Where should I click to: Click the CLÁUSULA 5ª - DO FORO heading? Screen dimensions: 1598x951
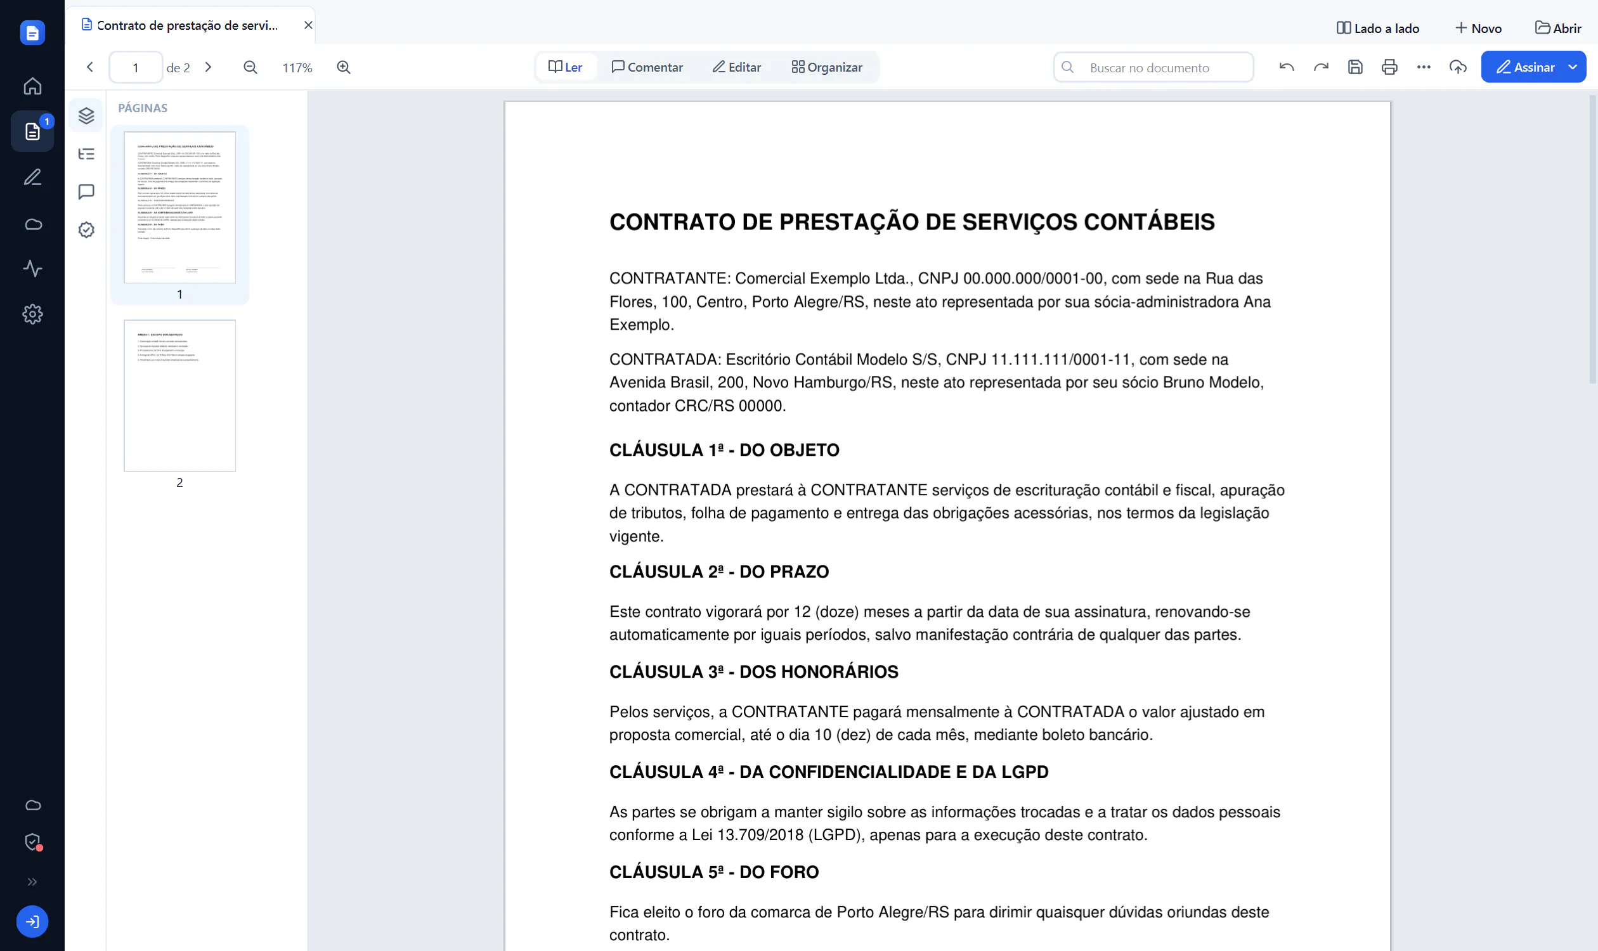(x=714, y=872)
